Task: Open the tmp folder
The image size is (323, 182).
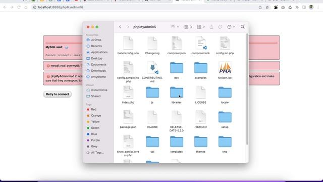Action: tap(225, 142)
